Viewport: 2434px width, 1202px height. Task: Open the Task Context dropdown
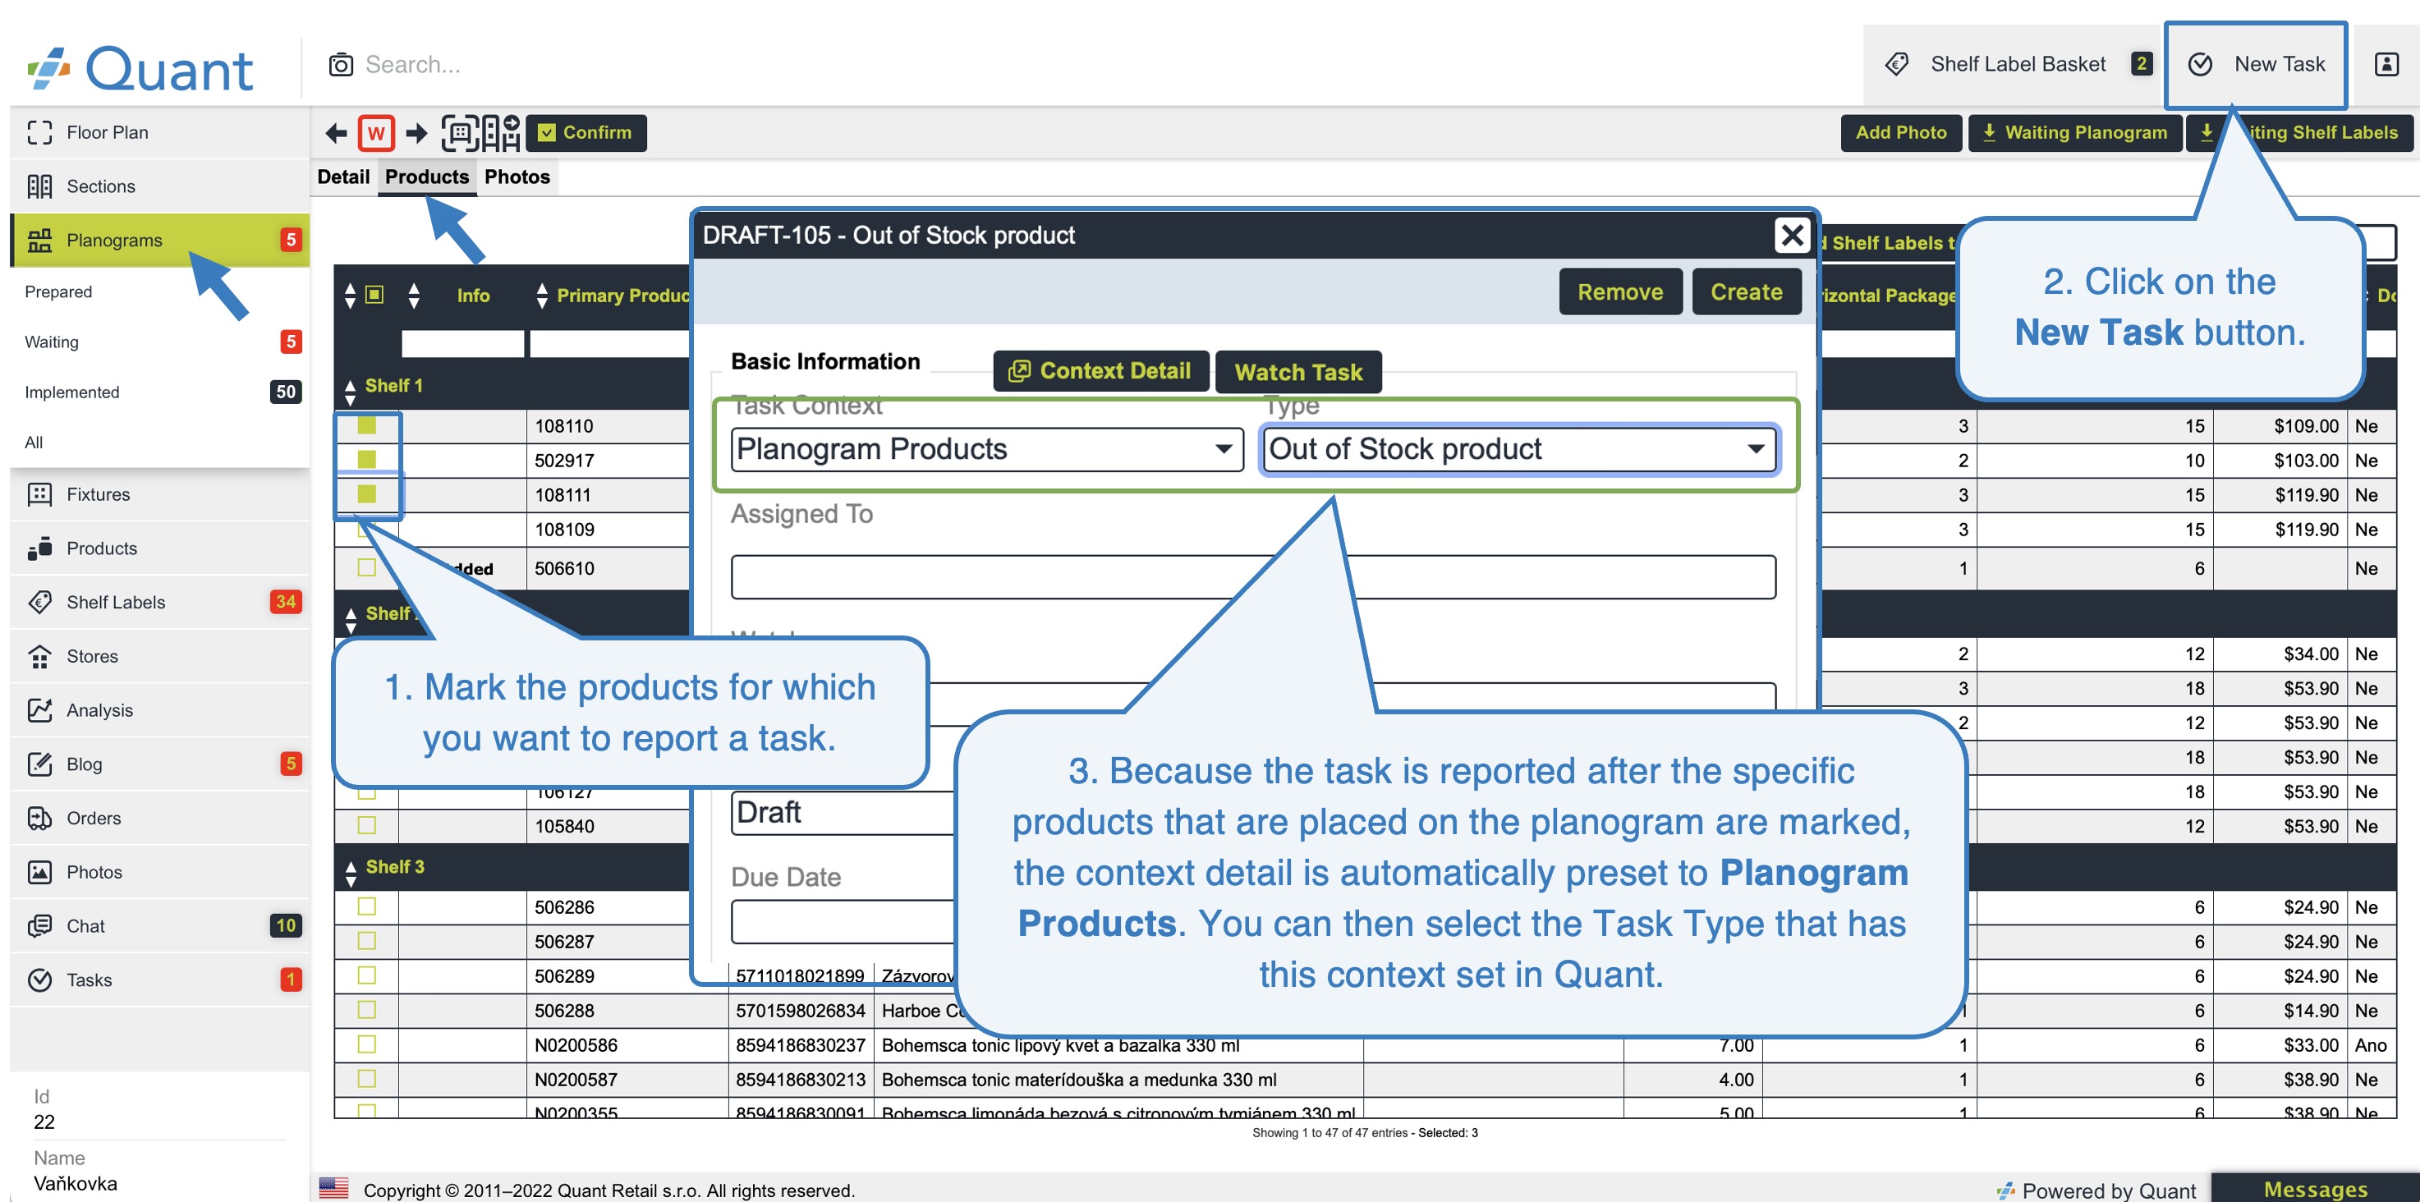[987, 449]
